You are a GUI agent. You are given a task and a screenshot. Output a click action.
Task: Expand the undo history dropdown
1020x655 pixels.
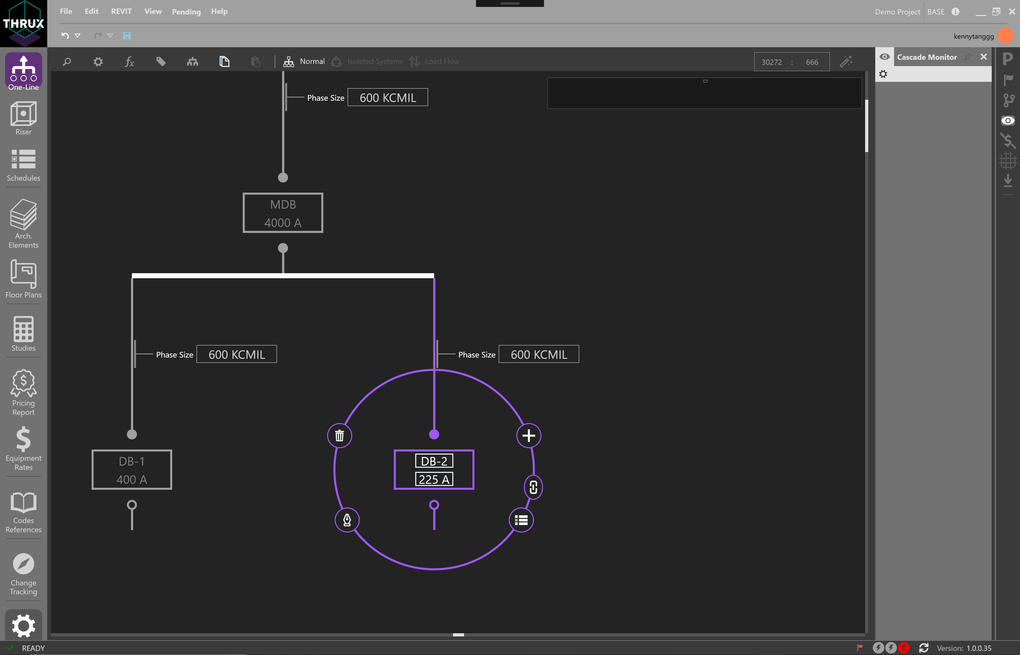[77, 36]
